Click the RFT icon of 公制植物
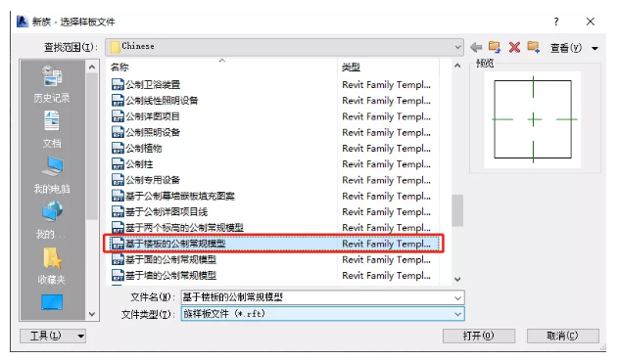 [118, 148]
